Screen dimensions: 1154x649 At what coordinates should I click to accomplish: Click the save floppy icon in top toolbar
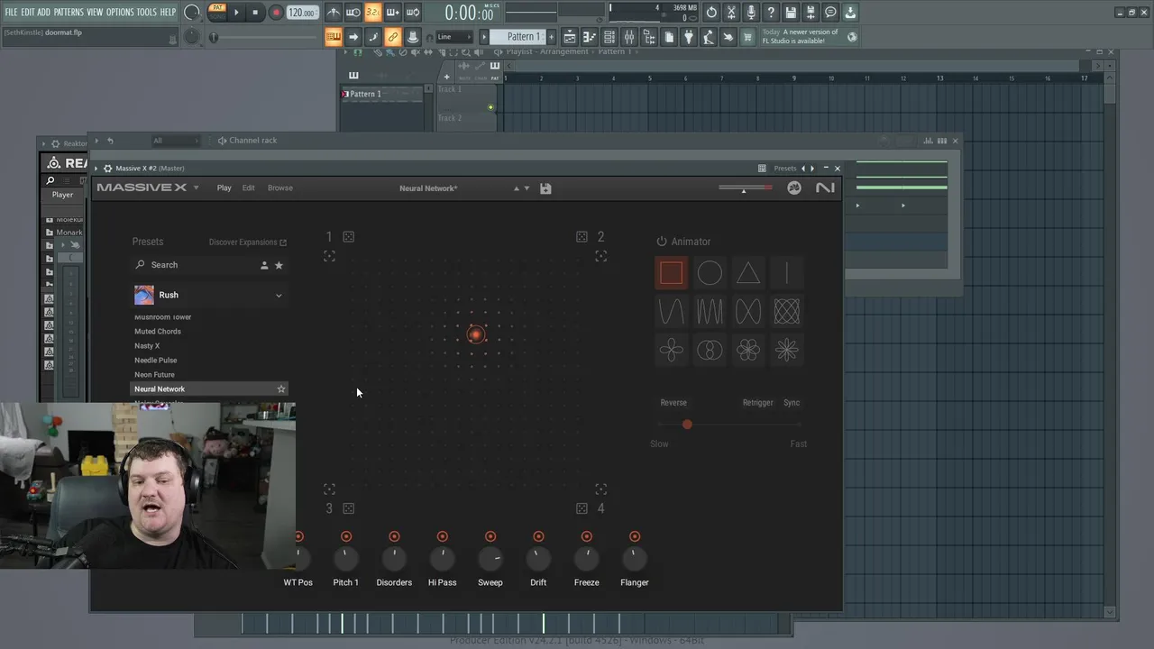point(791,13)
